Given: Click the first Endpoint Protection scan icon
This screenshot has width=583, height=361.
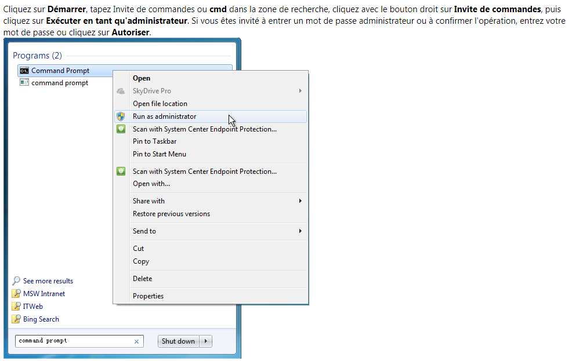Looking at the screenshot, I should click(121, 129).
